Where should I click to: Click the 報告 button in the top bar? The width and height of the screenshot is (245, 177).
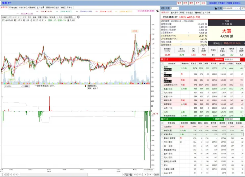pos(185,3)
